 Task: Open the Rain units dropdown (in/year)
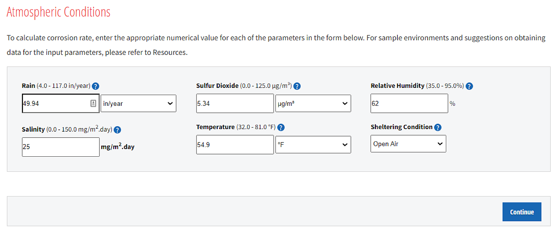(x=138, y=103)
